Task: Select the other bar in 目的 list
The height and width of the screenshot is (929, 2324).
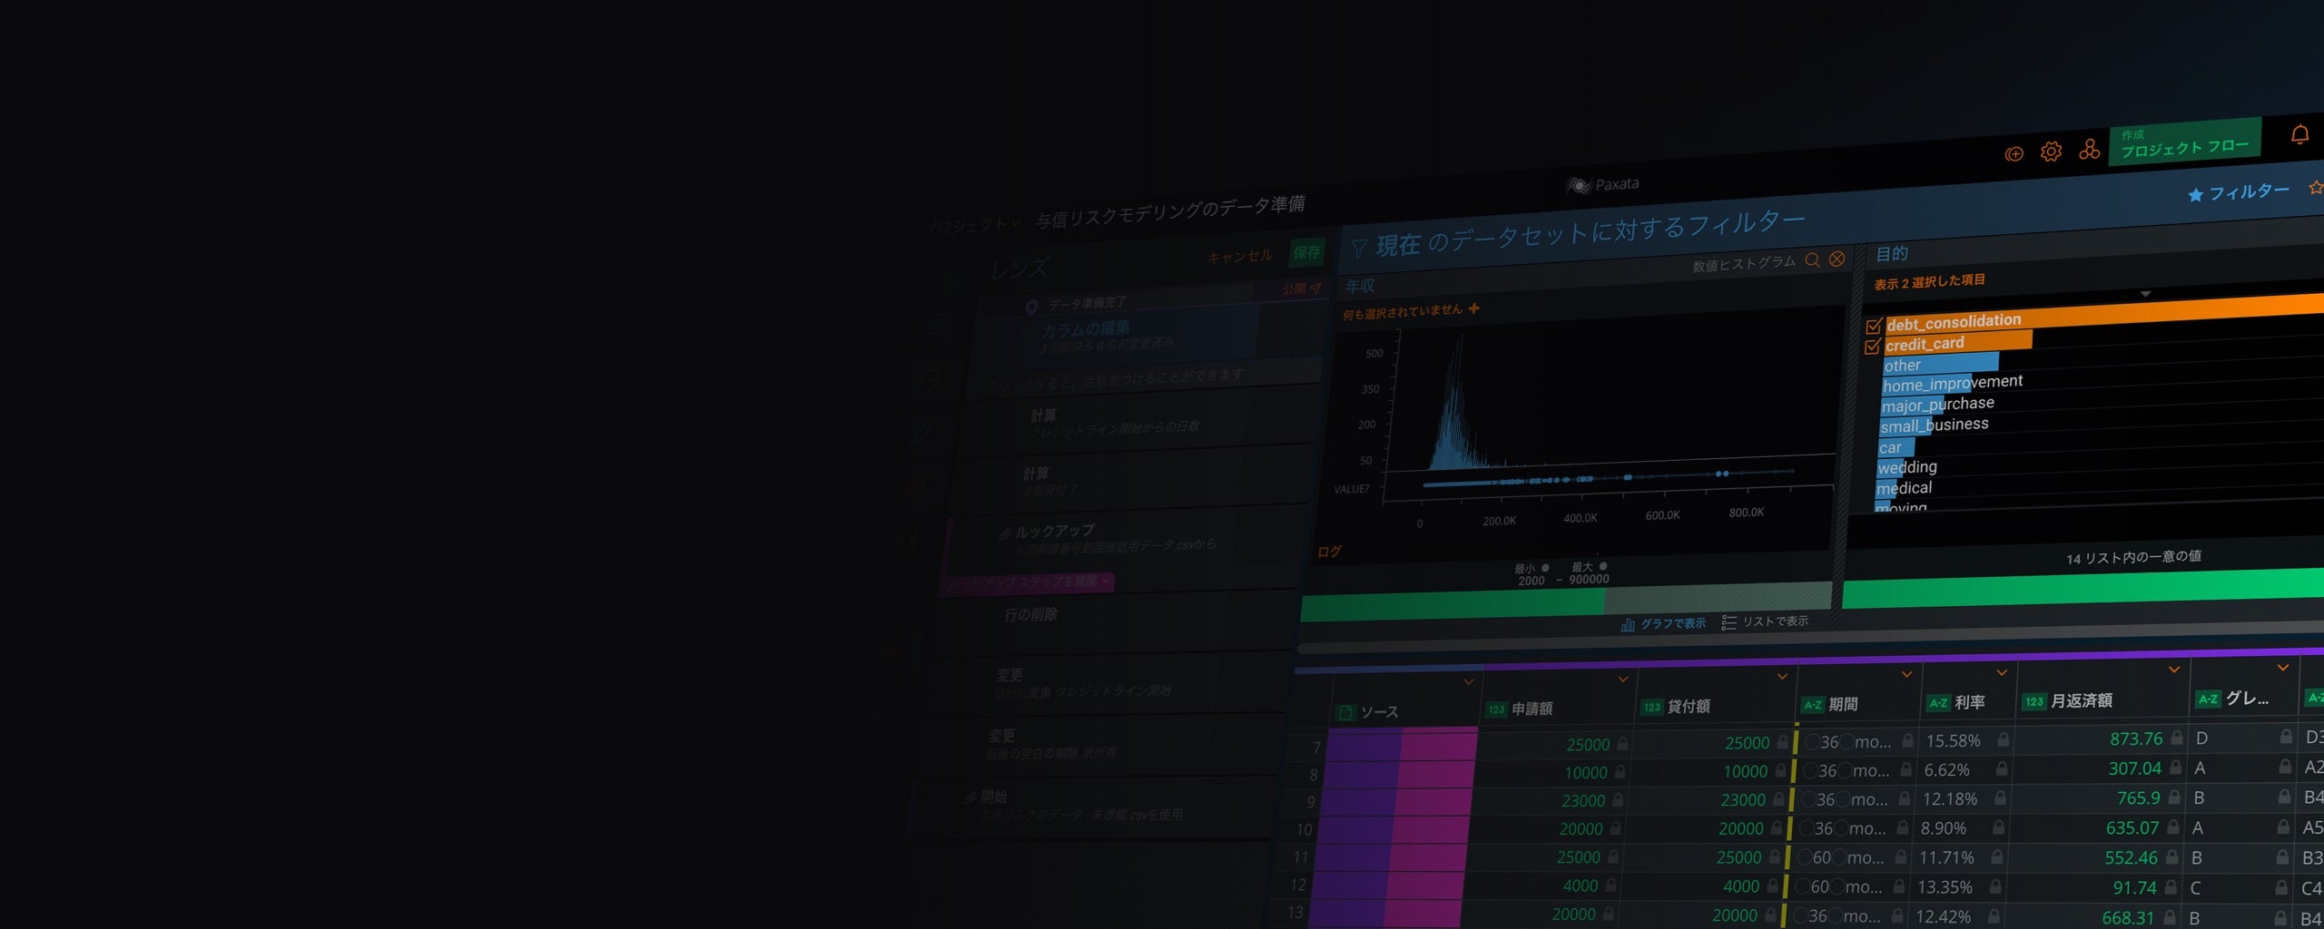Action: (1940, 364)
